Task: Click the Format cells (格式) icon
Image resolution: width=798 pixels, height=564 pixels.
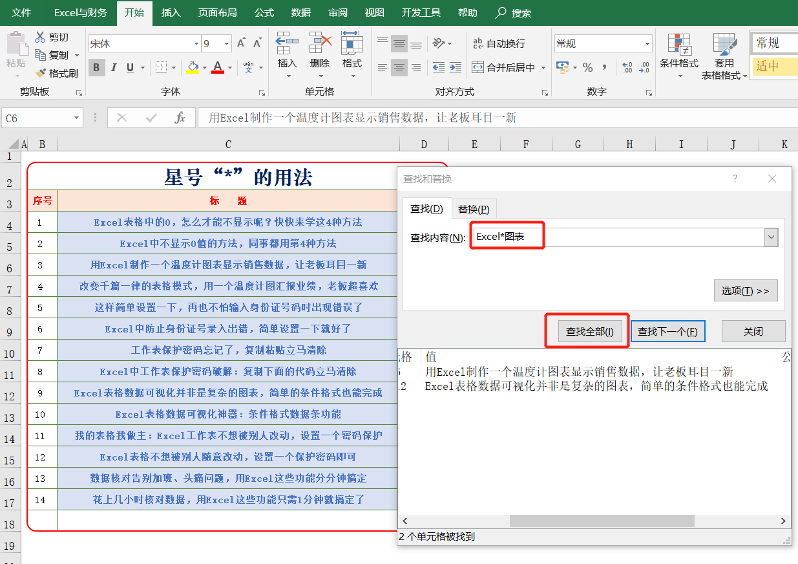Action: tap(352, 43)
